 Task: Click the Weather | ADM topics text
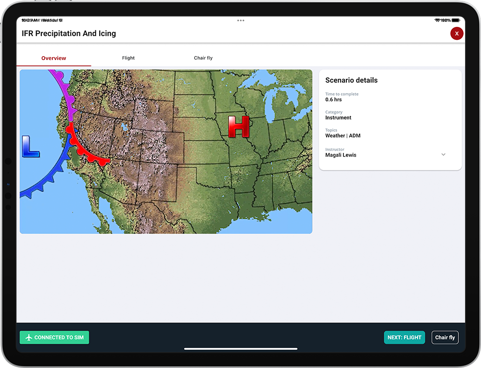coord(342,135)
